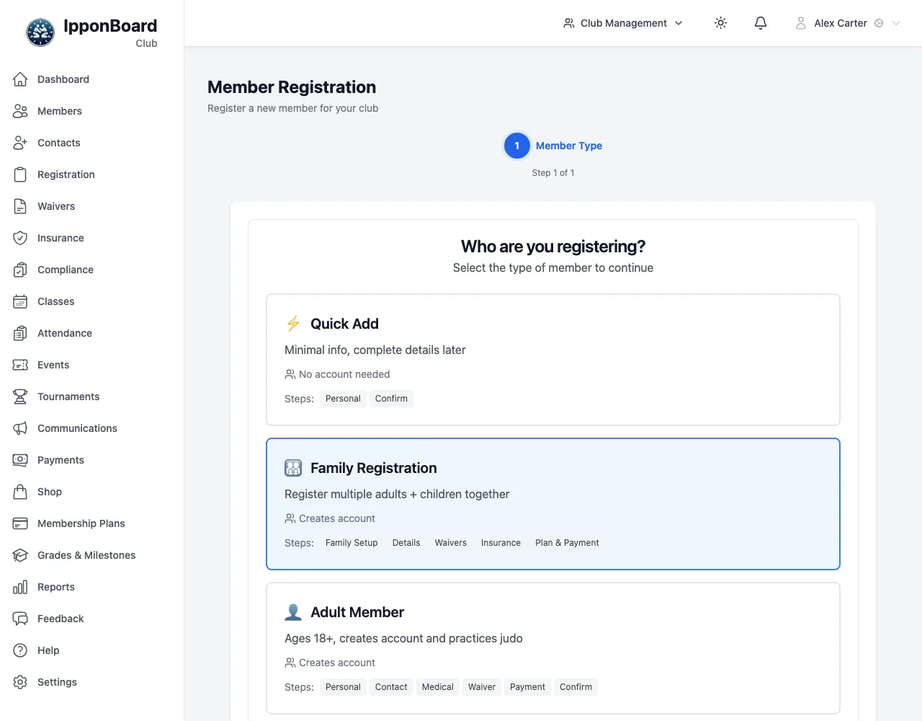Click the Adult Member silhouette icon
This screenshot has height=721, width=922.
coord(293,612)
